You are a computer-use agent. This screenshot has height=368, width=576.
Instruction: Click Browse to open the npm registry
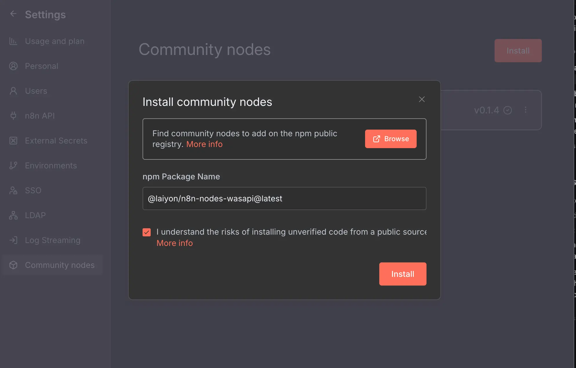[391, 139]
